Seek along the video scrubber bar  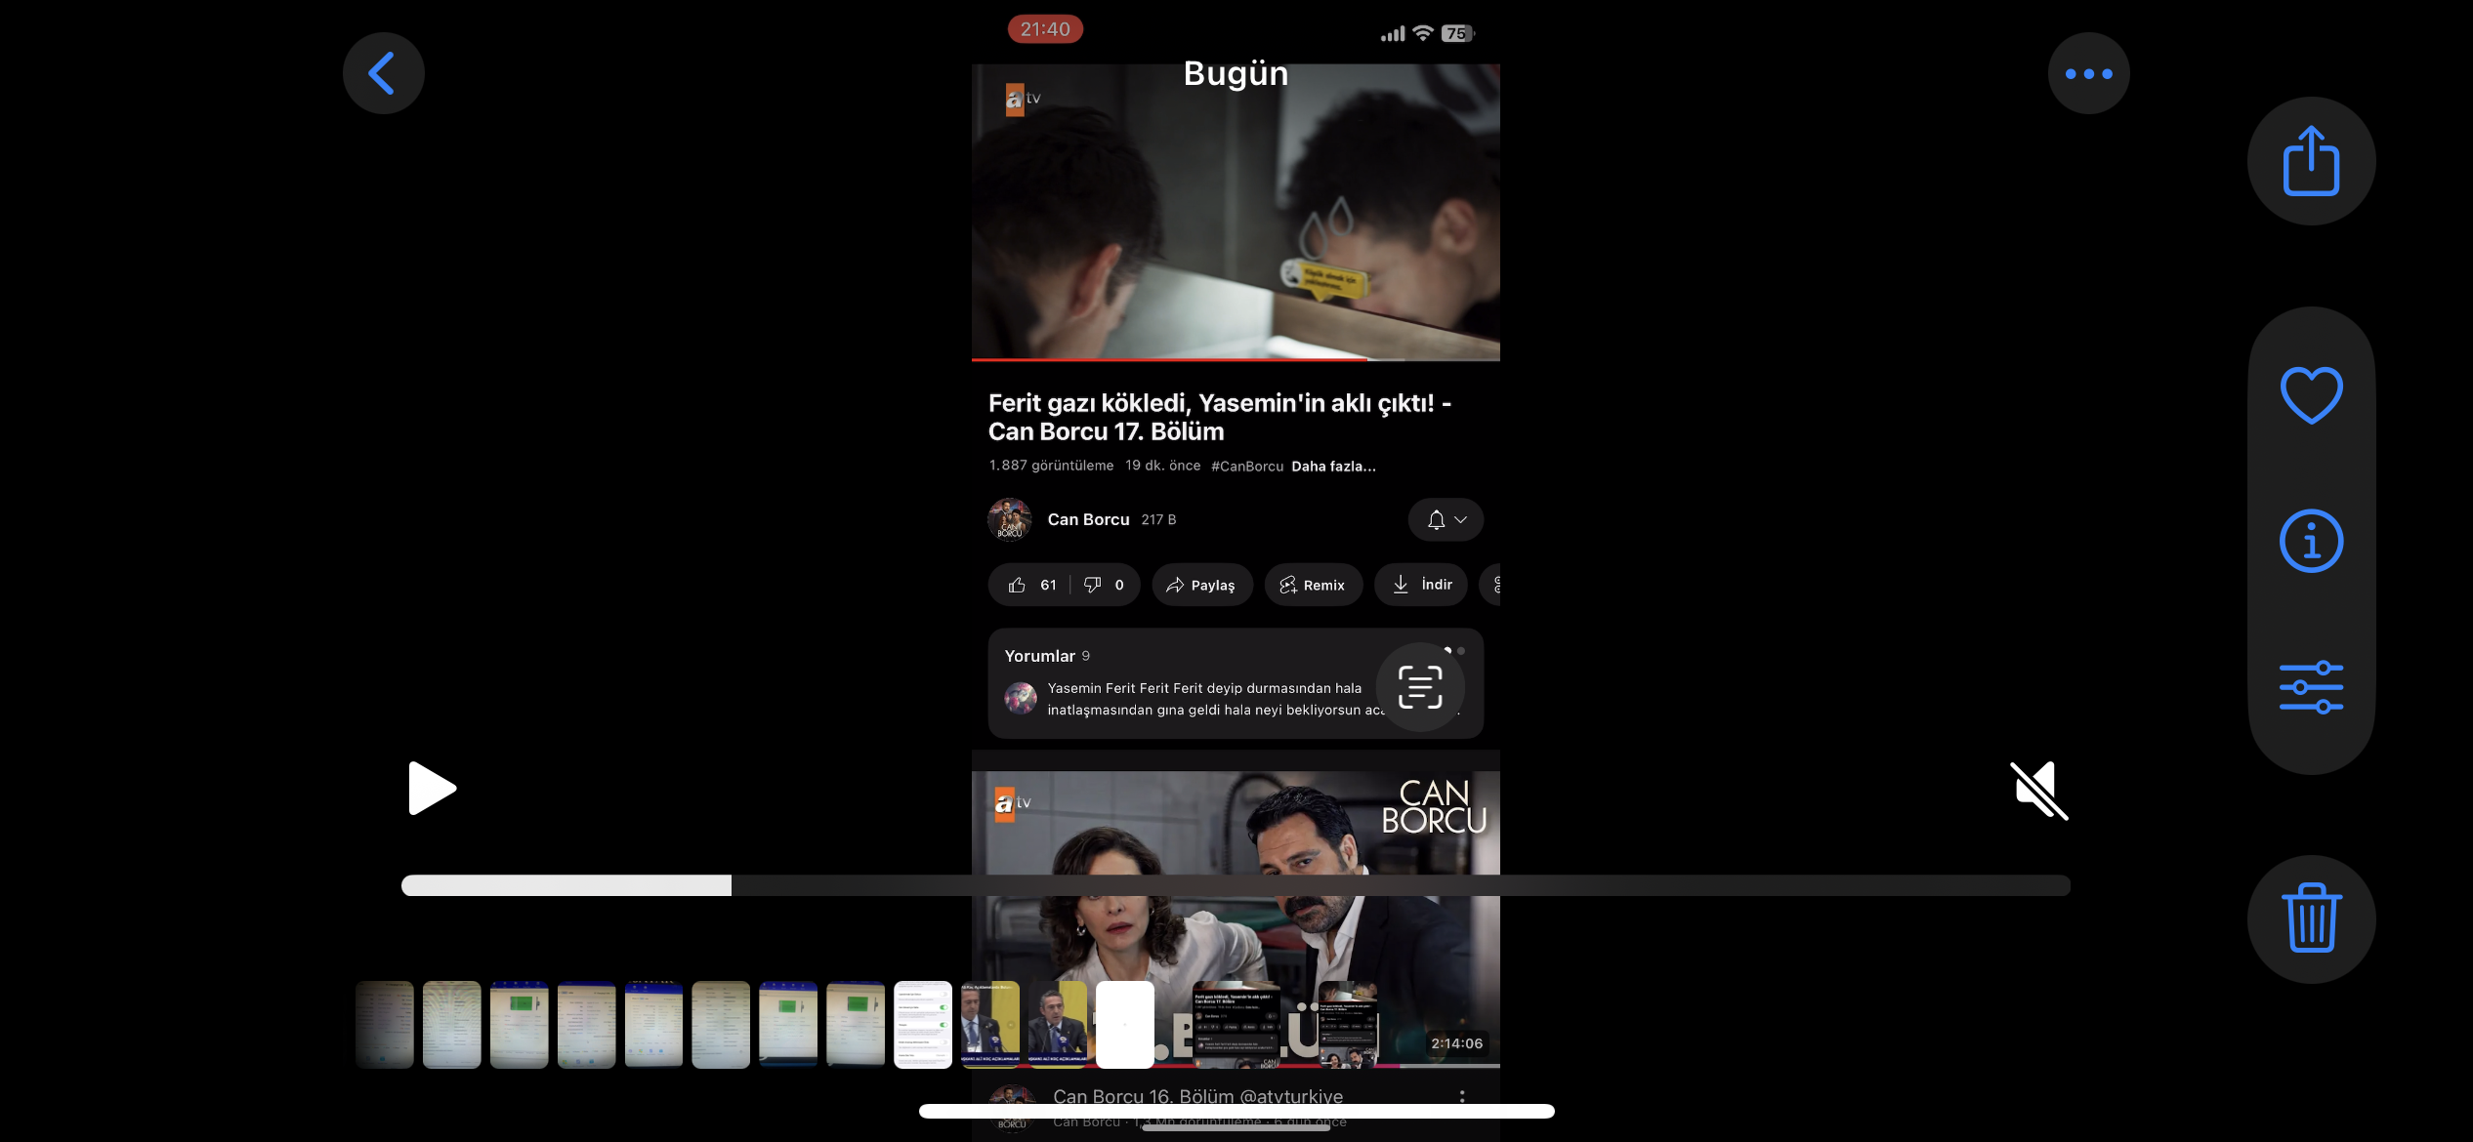click(1236, 885)
